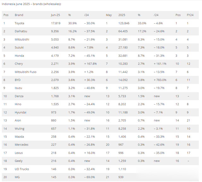
Task: Select the Toyota brand cell
Action: point(20,23)
